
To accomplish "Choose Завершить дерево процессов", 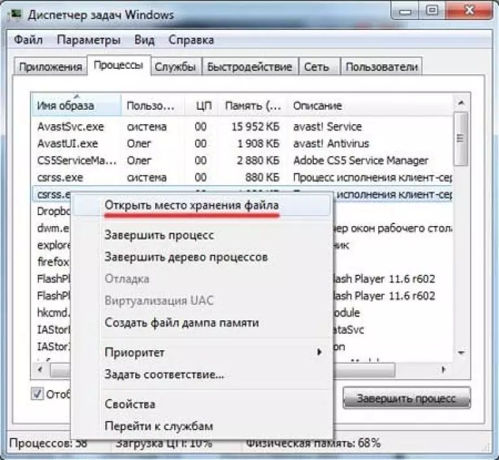I will click(x=201, y=257).
